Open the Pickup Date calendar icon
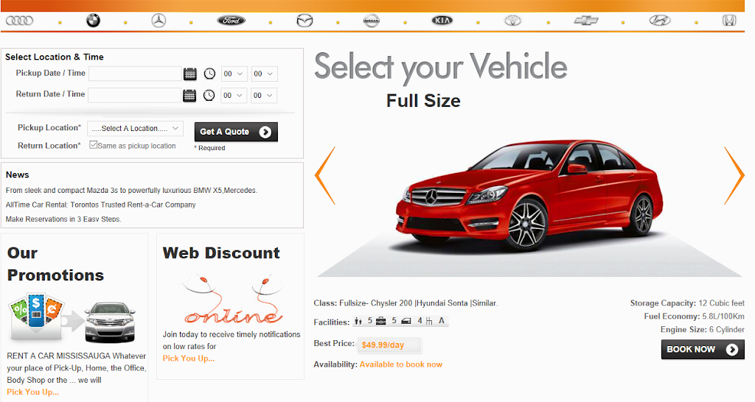The height and width of the screenshot is (402, 755). (190, 74)
